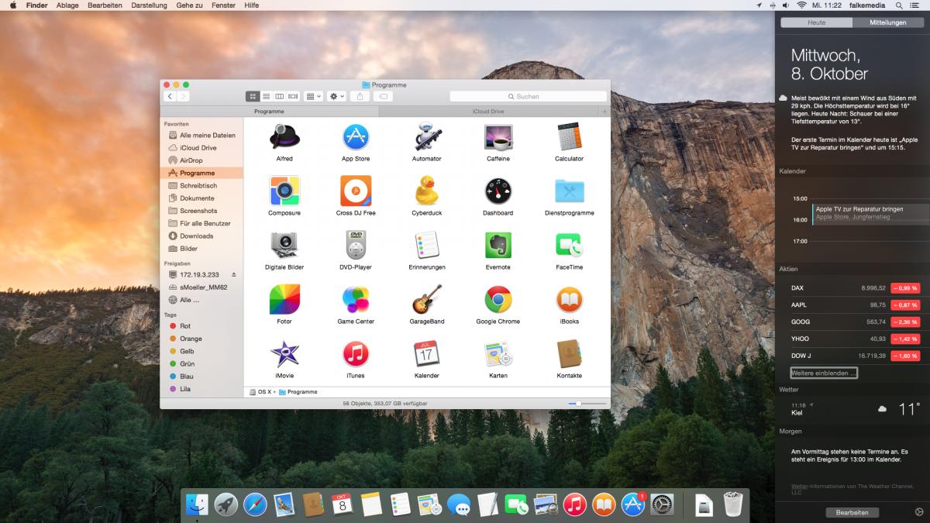Go back in Finder navigation

pyautogui.click(x=170, y=96)
